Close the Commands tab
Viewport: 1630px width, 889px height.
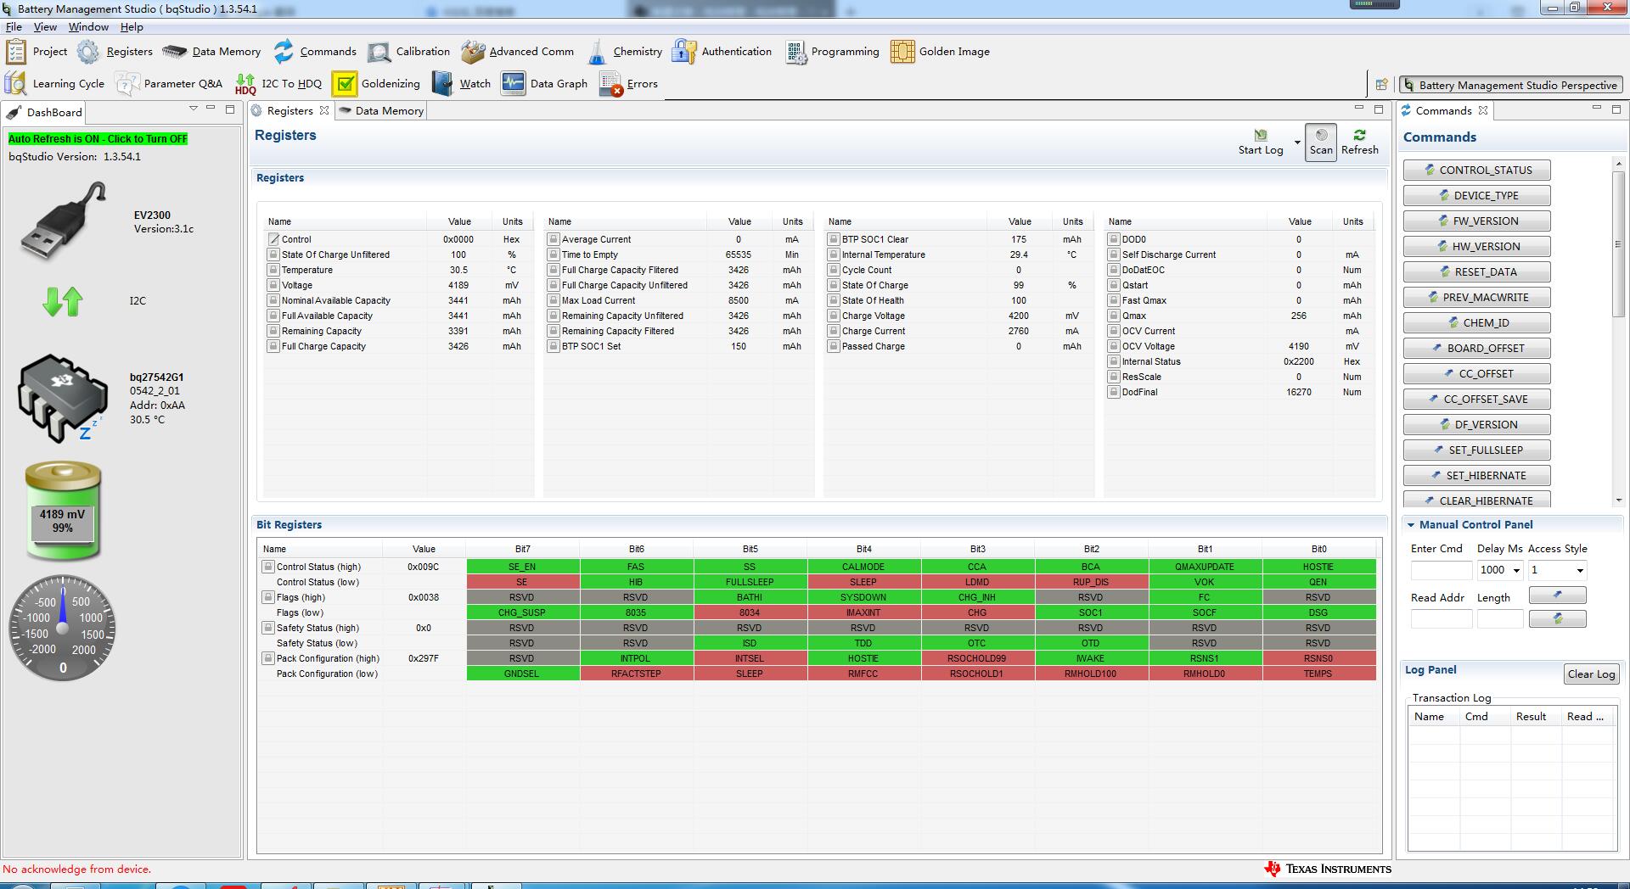coord(1483,110)
